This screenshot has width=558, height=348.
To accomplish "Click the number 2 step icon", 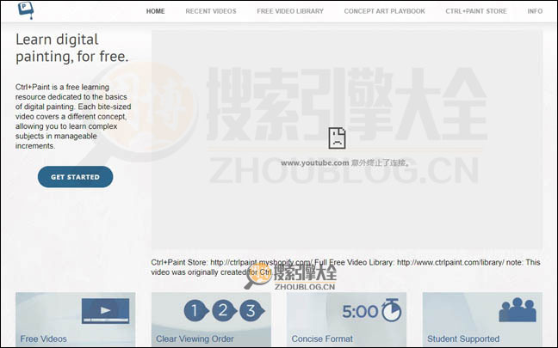I will [224, 311].
